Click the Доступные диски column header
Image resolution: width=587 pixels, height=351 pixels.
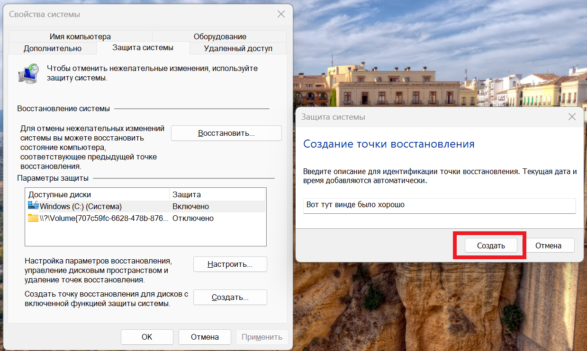pyautogui.click(x=97, y=194)
